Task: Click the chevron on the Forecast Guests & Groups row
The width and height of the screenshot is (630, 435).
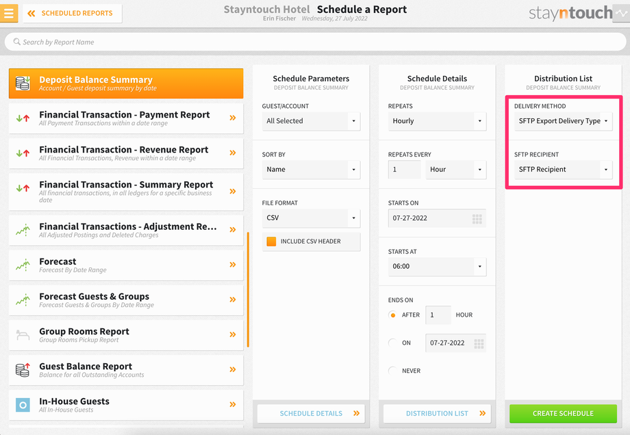Action: click(x=233, y=300)
